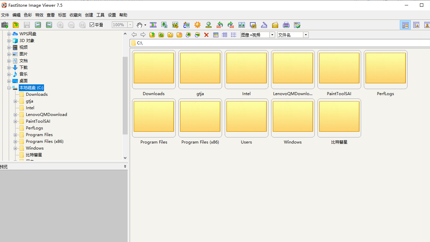Viewport: 430px width, 242px height.
Task: Select the PerfLogs folder in tree
Action: (34, 128)
